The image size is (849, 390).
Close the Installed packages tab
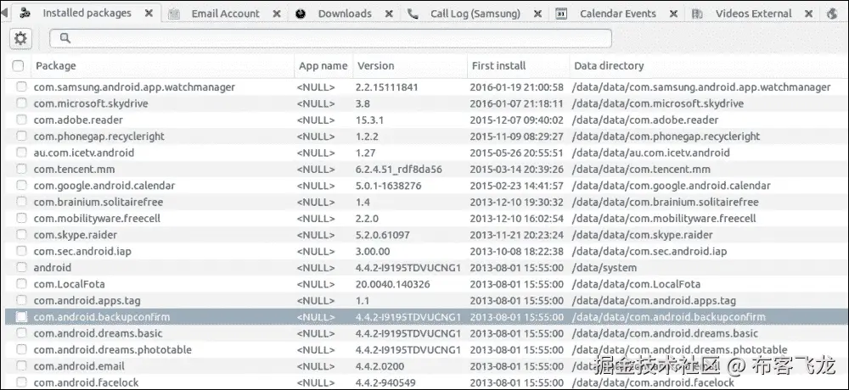point(149,14)
